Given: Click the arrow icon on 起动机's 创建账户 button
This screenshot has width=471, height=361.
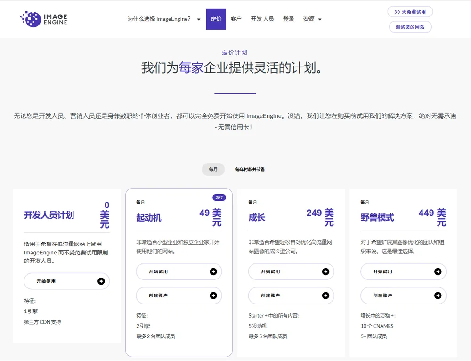Looking at the screenshot, I should coord(212,295).
